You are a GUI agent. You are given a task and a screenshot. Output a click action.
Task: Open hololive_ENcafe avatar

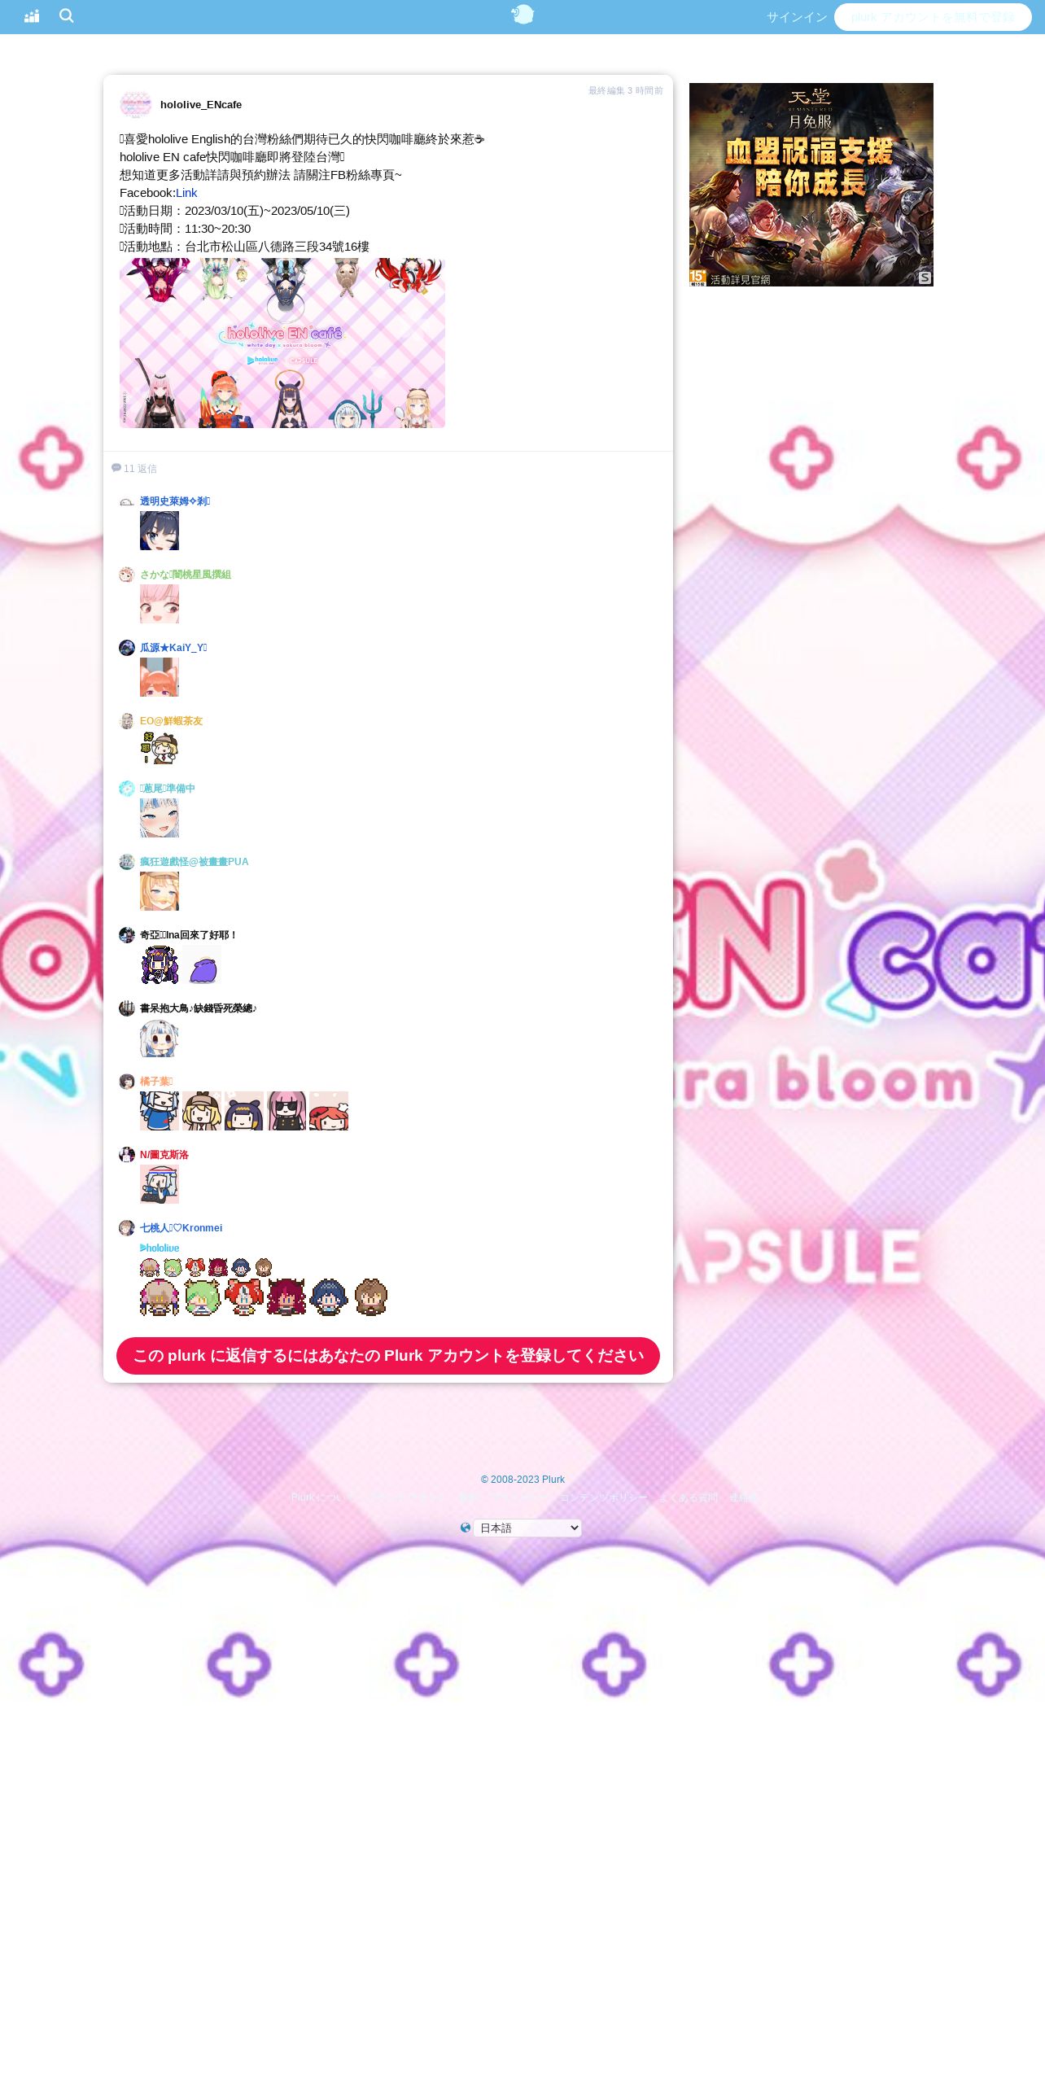(136, 105)
